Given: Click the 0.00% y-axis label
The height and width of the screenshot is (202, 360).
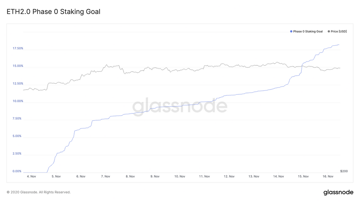Looking at the screenshot, I should (x=17, y=171).
